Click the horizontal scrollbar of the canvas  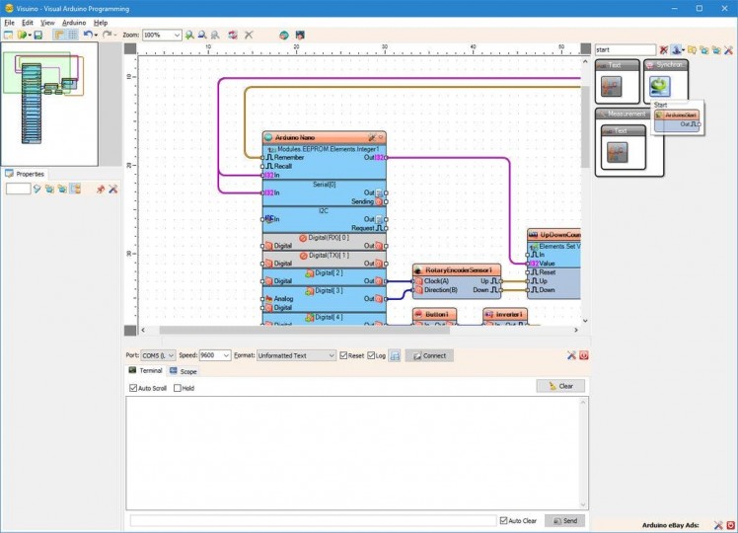pyautogui.click(x=296, y=330)
